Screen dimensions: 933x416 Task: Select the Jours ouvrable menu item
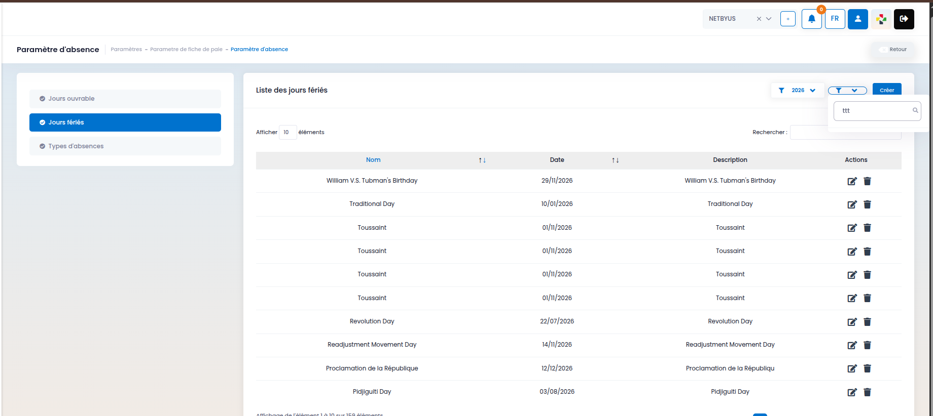coord(125,99)
